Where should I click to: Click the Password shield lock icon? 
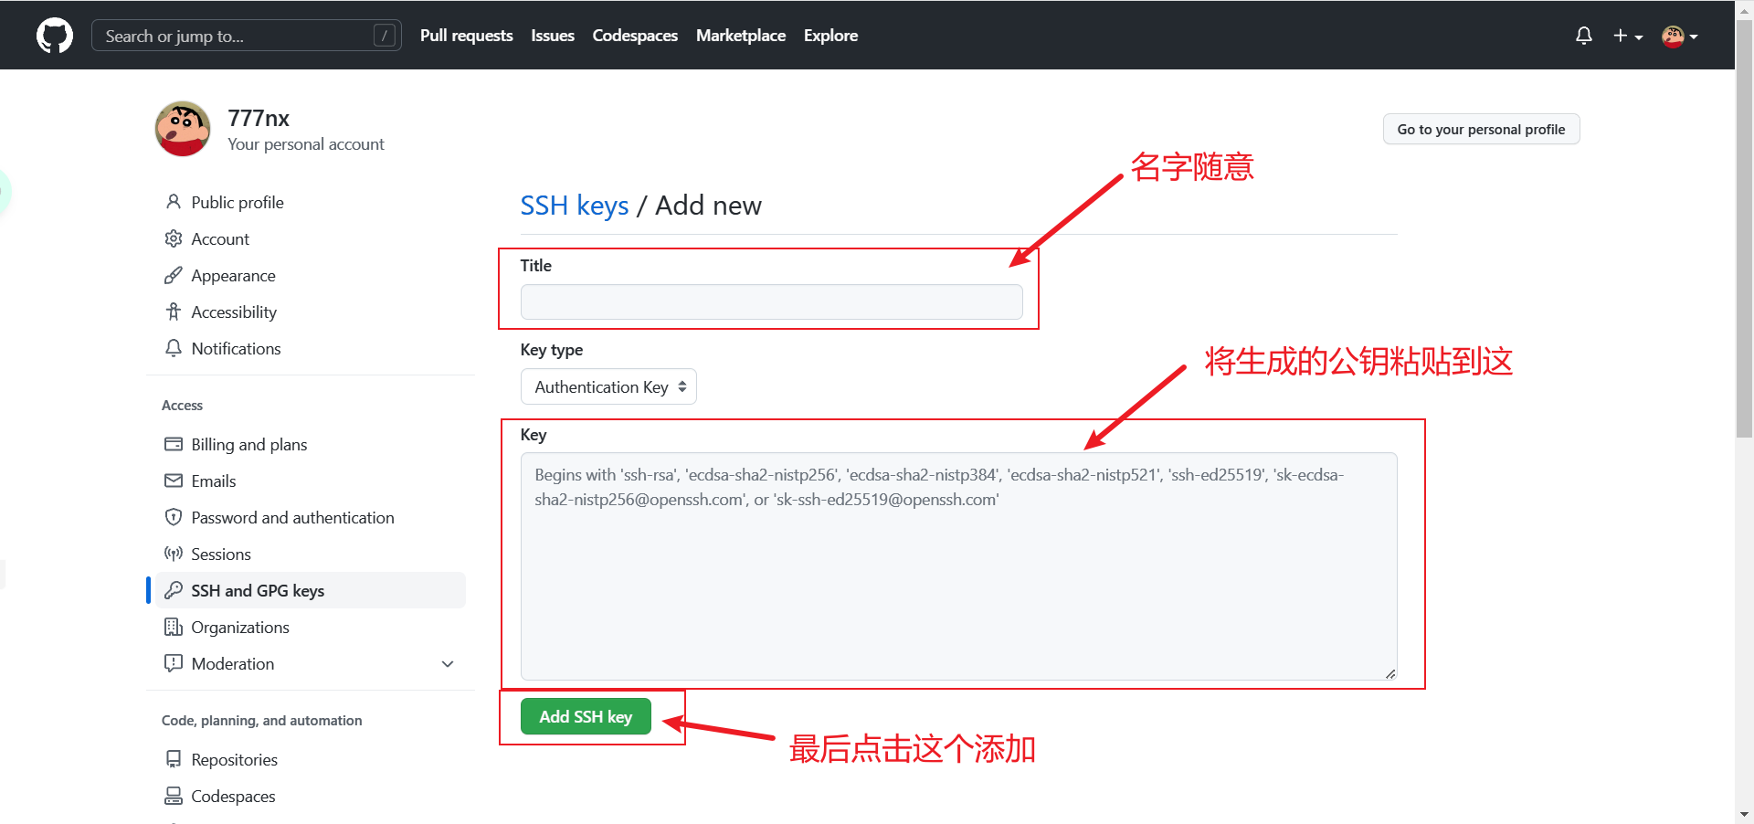coord(174,517)
